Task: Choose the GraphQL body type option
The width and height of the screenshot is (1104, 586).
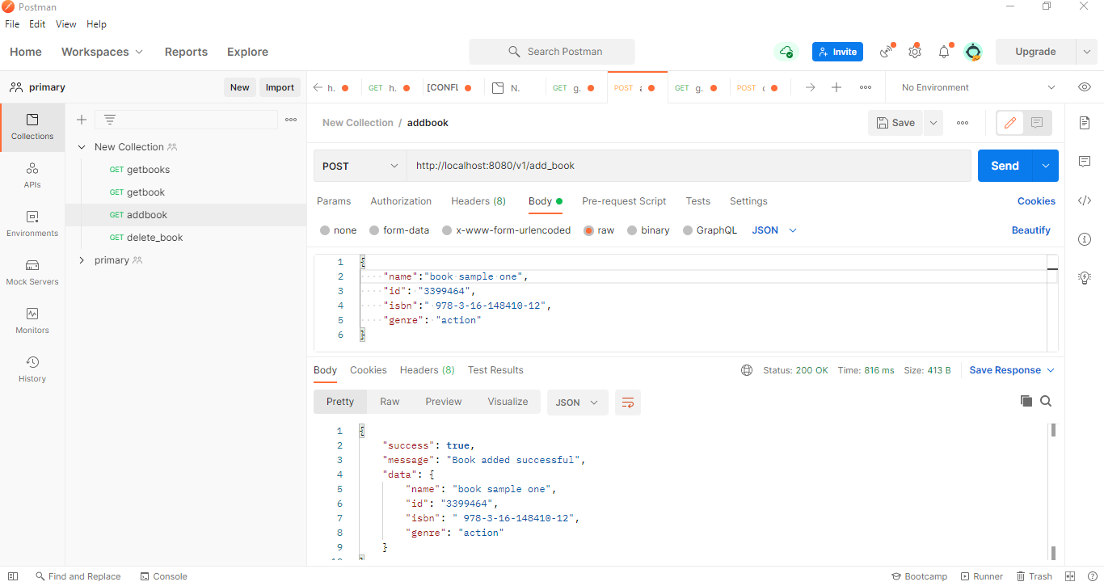Action: click(688, 230)
